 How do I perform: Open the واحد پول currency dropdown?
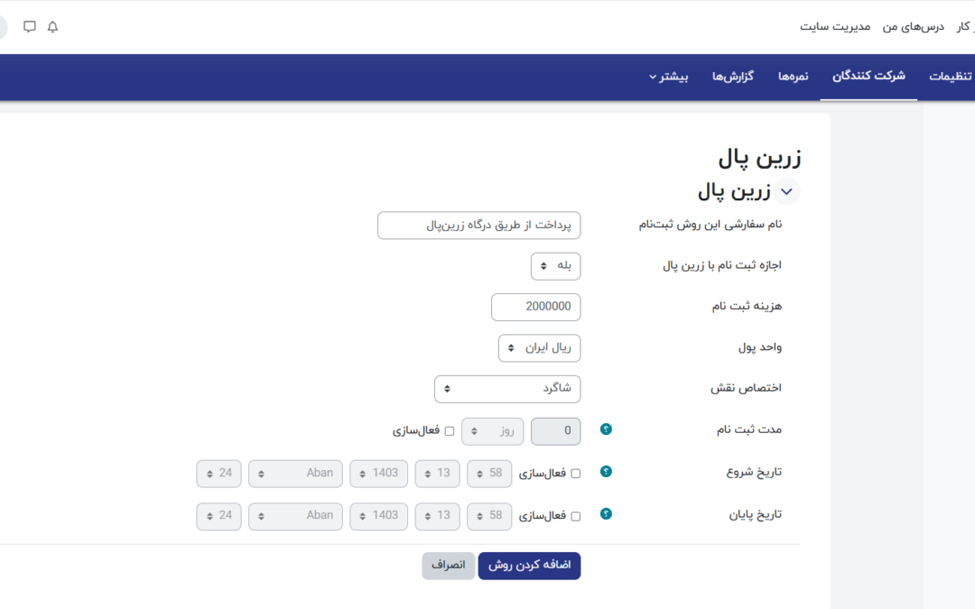point(539,348)
